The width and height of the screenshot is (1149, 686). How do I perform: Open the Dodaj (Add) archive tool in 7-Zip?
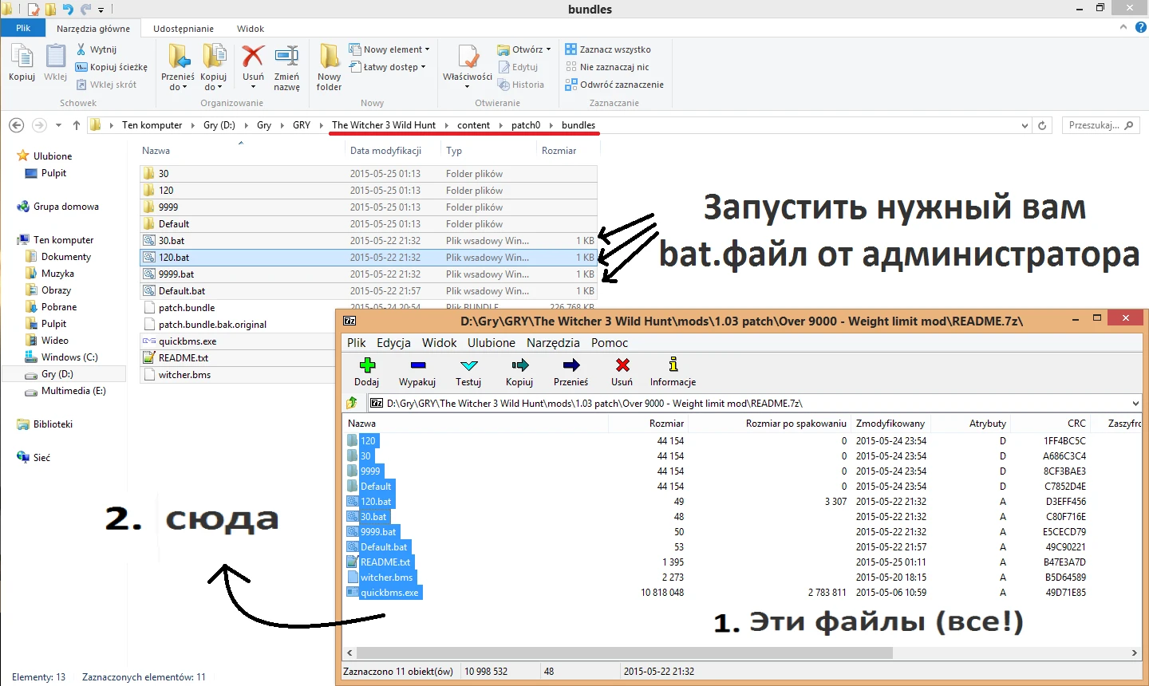click(366, 373)
